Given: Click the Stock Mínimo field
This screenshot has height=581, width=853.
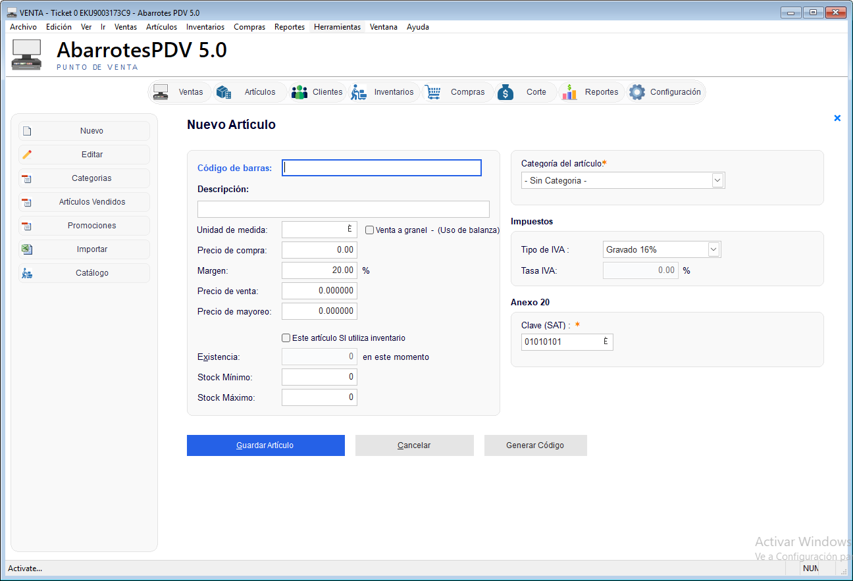Looking at the screenshot, I should tap(319, 377).
